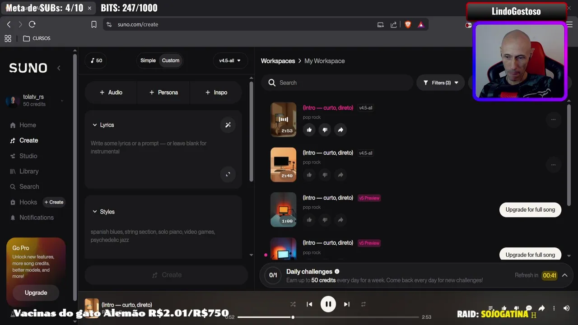Share current song from player bar
This screenshot has width=578, height=325.
pos(542,308)
